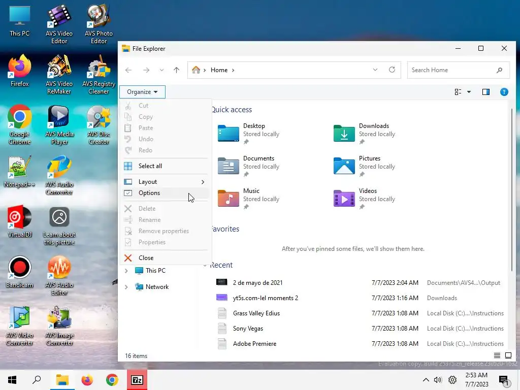Open recent file Sony Vegas
The height and width of the screenshot is (390, 520).
360,329
